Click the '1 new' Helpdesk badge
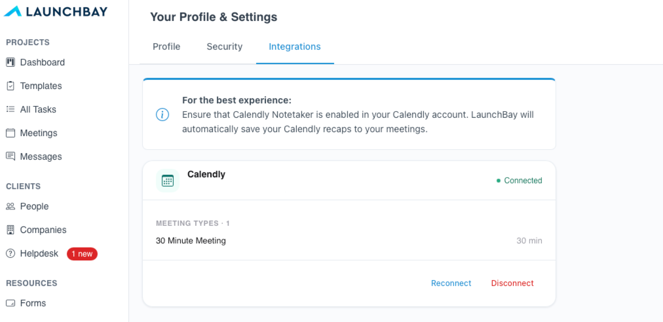Image resolution: width=663 pixels, height=322 pixels. (x=82, y=254)
